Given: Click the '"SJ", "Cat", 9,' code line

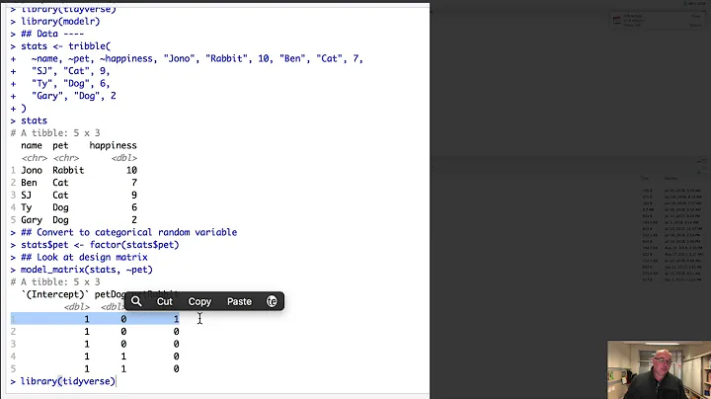Looking at the screenshot, I should point(70,71).
